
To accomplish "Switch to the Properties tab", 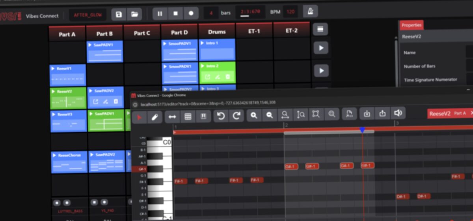I will click(x=412, y=25).
